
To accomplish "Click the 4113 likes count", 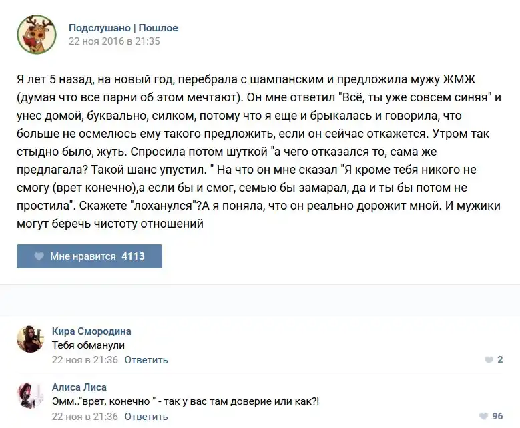I will point(133,256).
